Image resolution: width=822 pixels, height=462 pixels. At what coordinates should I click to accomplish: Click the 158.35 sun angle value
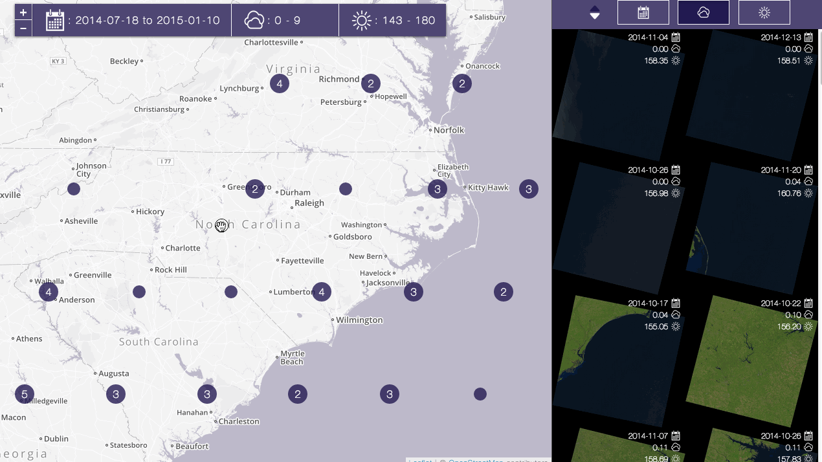656,60
